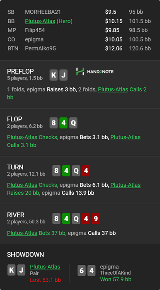
Task: Click the Queen card on the flop
Action: click(73, 123)
